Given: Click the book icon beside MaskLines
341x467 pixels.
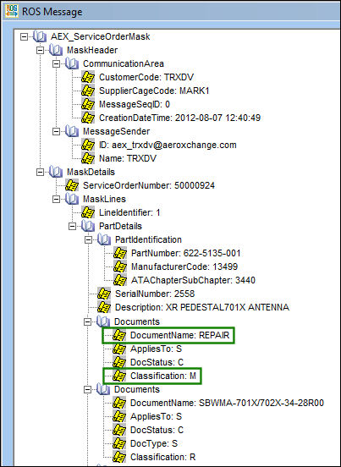Looking at the screenshot, I should tap(72, 199).
